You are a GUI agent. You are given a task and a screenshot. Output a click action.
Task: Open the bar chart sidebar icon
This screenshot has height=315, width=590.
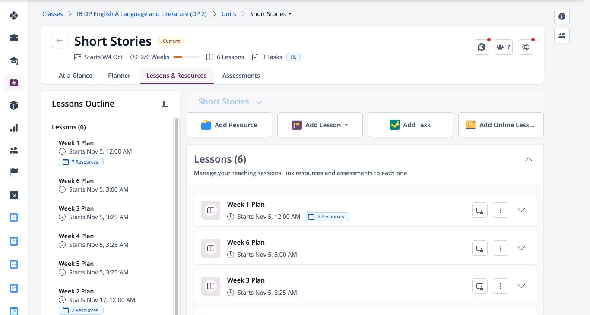click(14, 128)
